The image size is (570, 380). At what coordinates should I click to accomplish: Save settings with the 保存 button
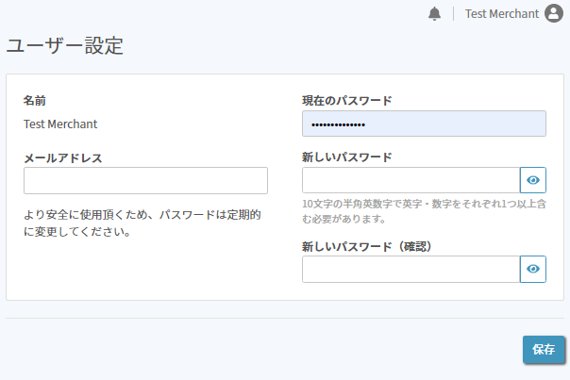pyautogui.click(x=544, y=350)
